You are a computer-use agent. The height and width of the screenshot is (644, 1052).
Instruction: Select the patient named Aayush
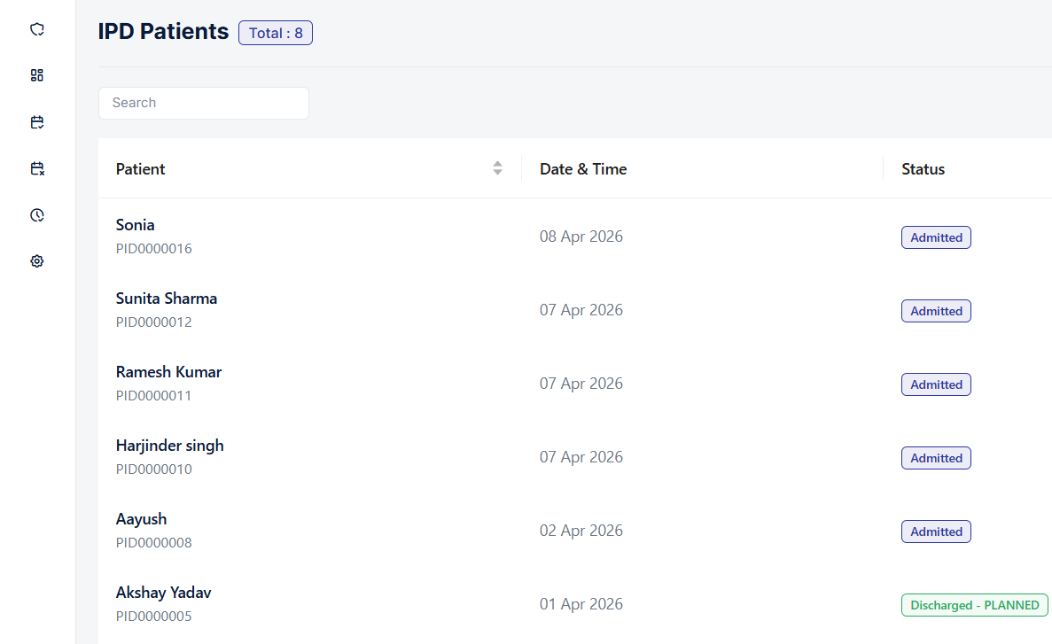click(141, 519)
